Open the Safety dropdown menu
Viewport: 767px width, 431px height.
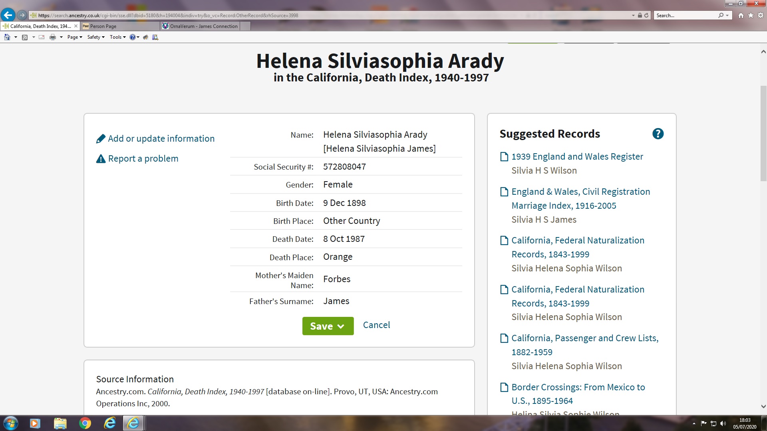pos(96,37)
